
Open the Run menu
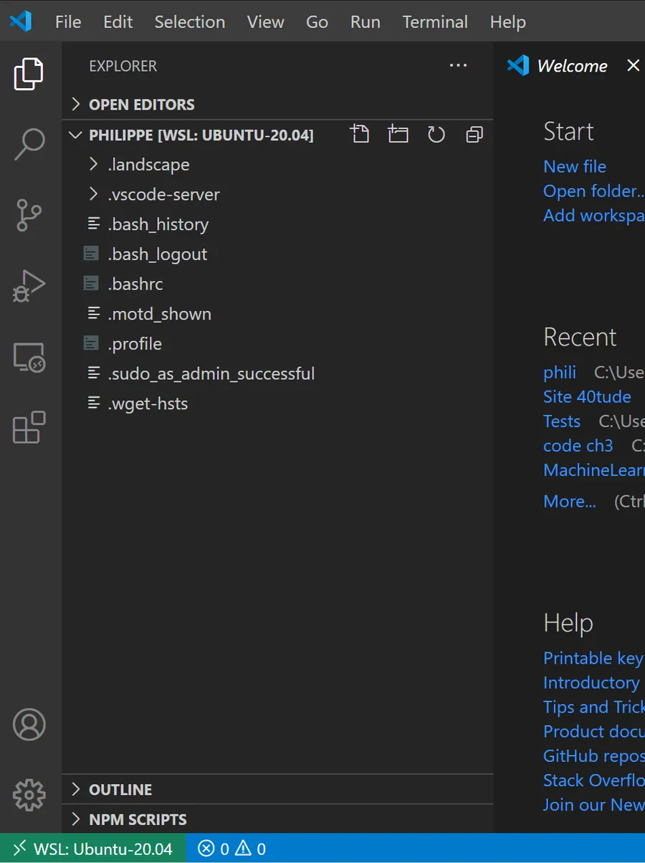pos(365,22)
